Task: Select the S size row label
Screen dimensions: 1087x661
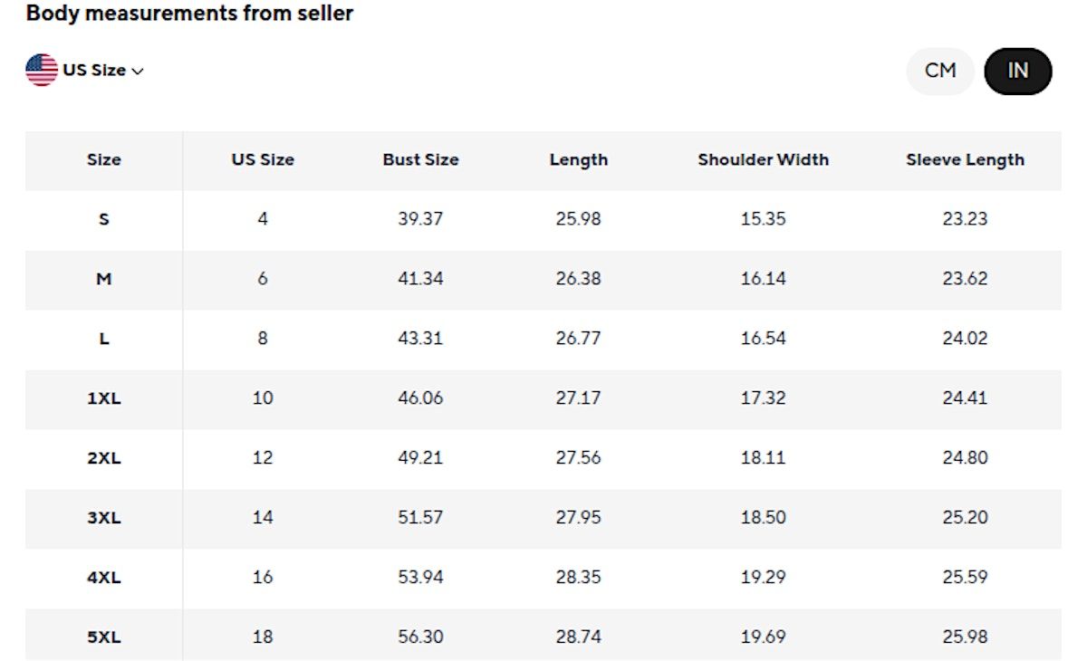Action: tap(103, 219)
